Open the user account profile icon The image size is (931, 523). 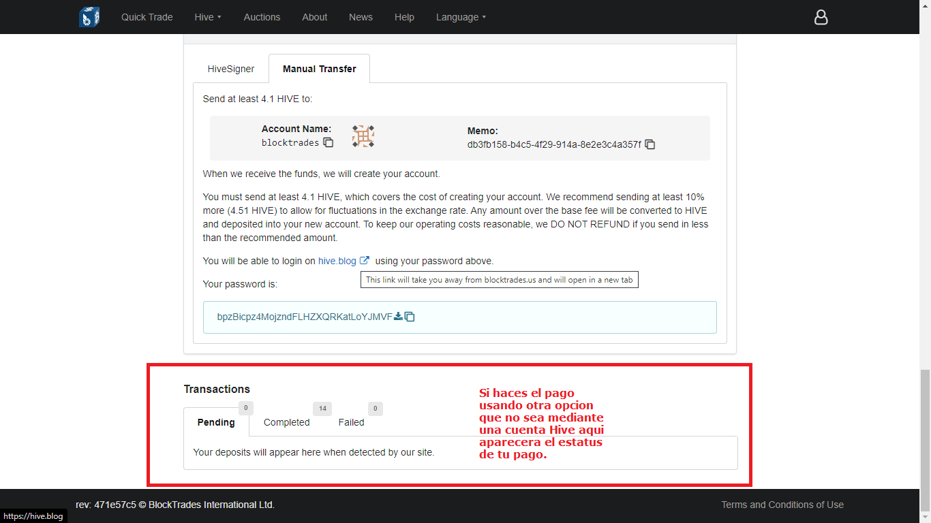(821, 17)
